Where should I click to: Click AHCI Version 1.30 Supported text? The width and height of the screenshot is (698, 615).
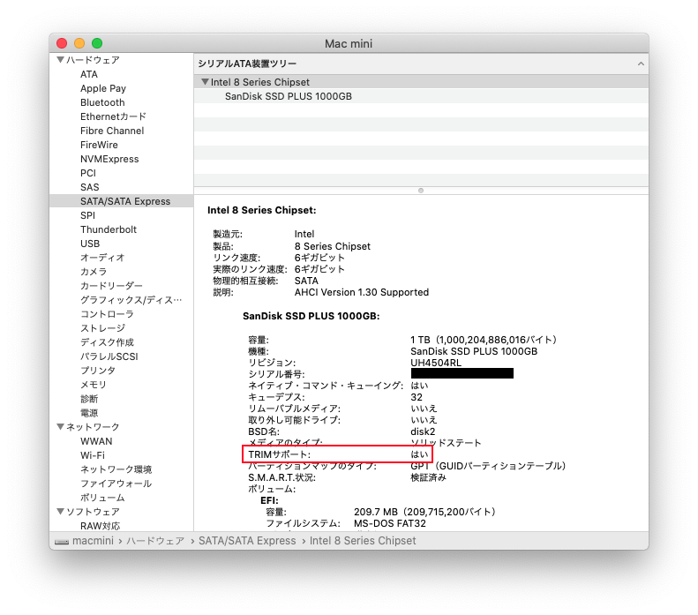362,292
